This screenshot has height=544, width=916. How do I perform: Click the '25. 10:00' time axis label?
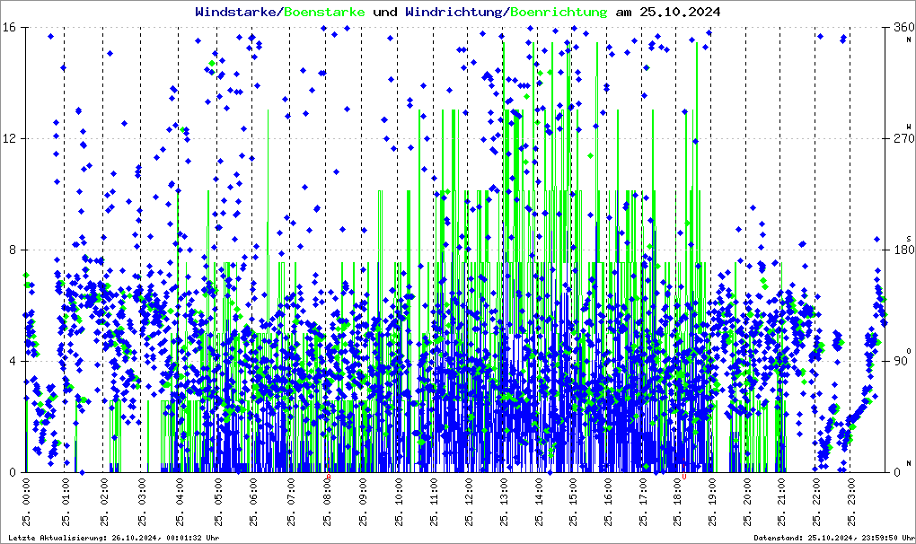point(399,502)
